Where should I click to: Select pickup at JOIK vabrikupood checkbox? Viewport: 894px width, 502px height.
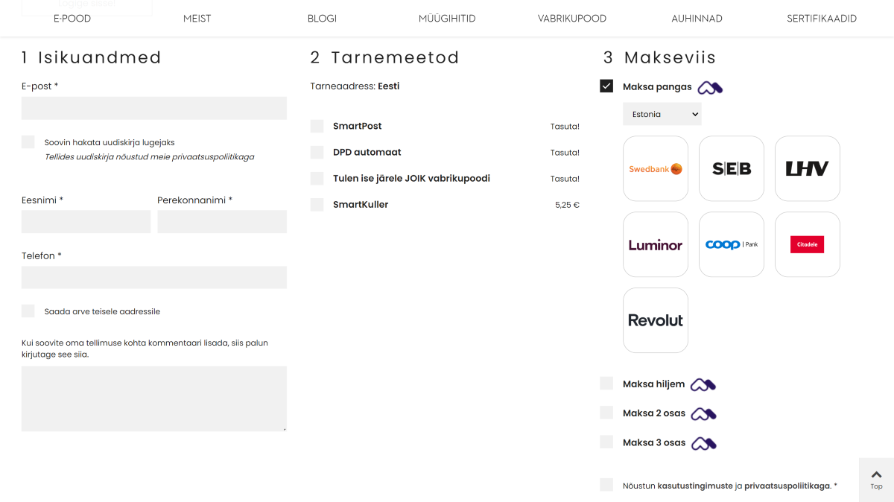click(x=317, y=178)
